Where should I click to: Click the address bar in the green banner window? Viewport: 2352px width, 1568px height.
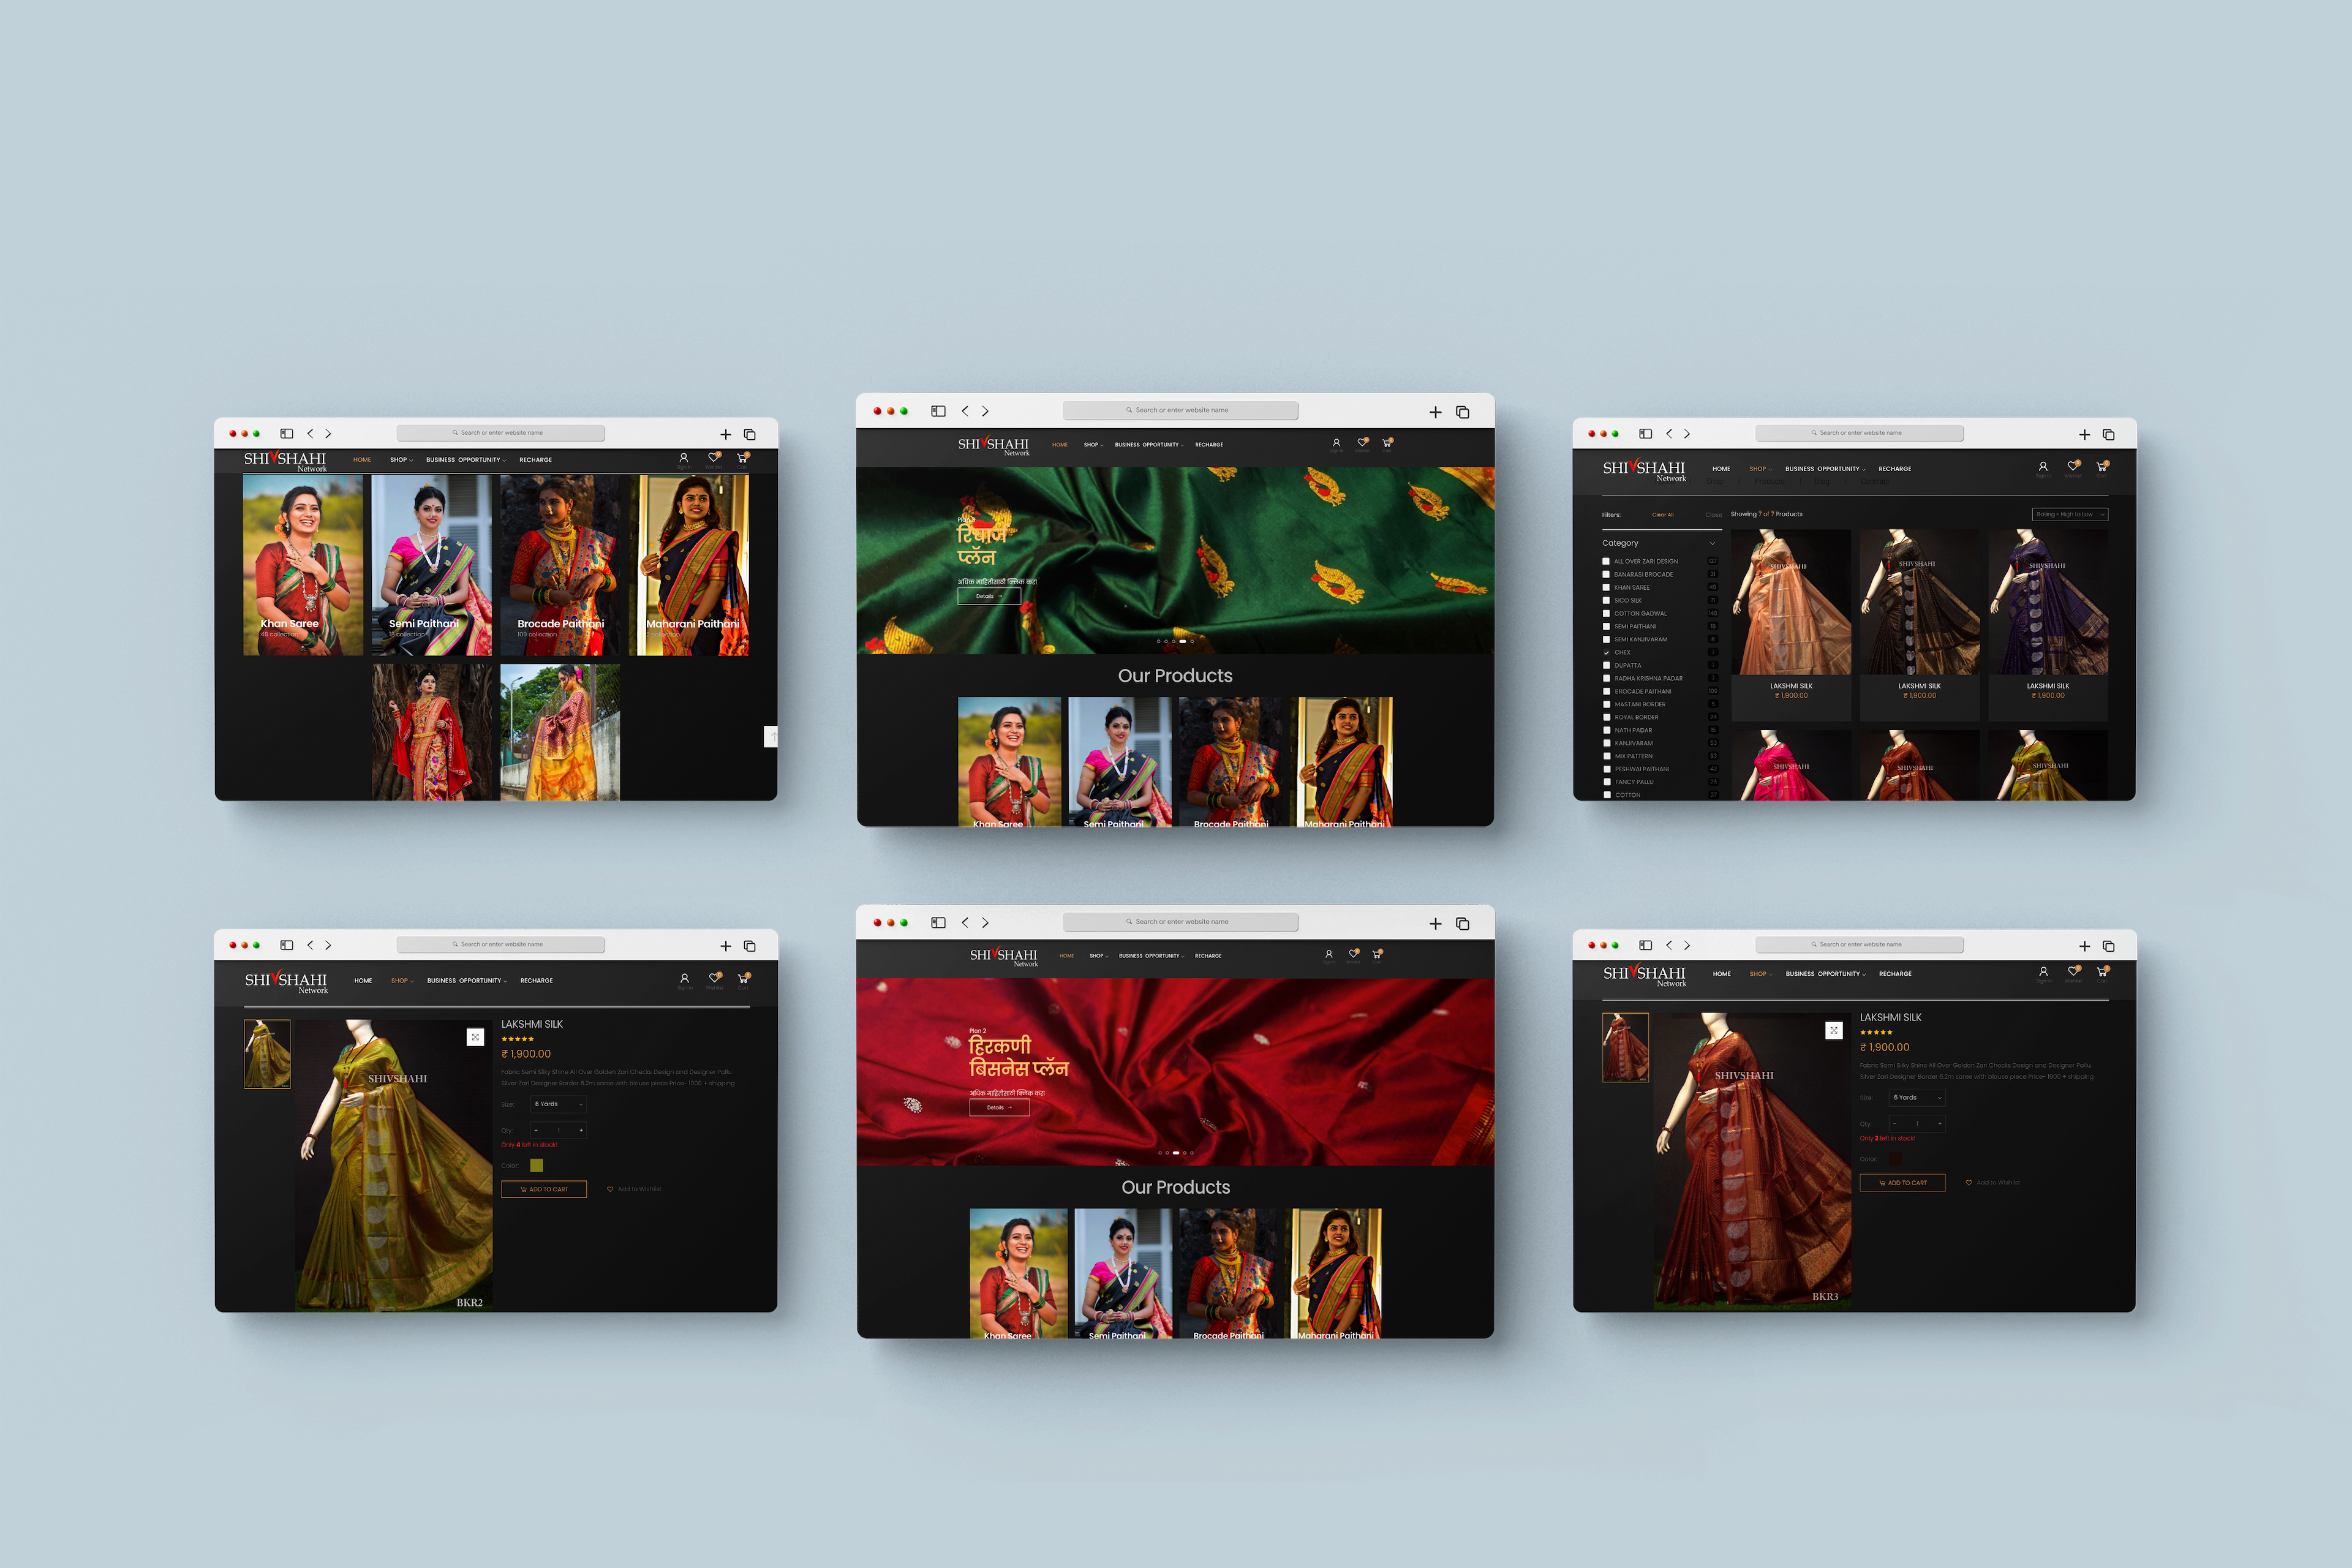pyautogui.click(x=1180, y=411)
